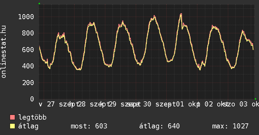259x135 pixels.
Task: Click the green arrow atop y-axis
Action: pyautogui.click(x=39, y=3)
